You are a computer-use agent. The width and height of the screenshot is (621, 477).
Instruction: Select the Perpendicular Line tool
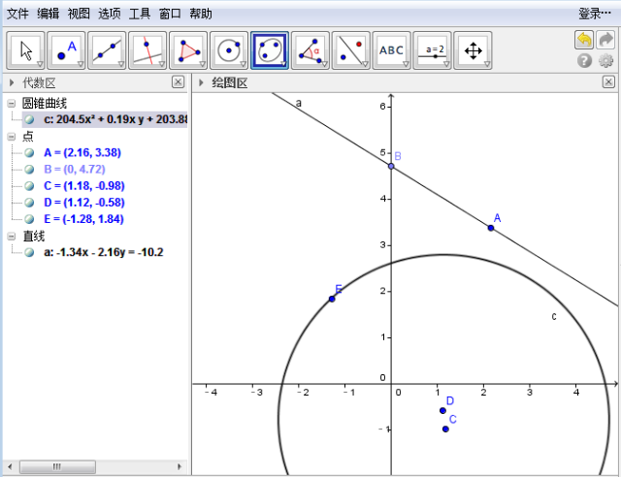(x=147, y=50)
